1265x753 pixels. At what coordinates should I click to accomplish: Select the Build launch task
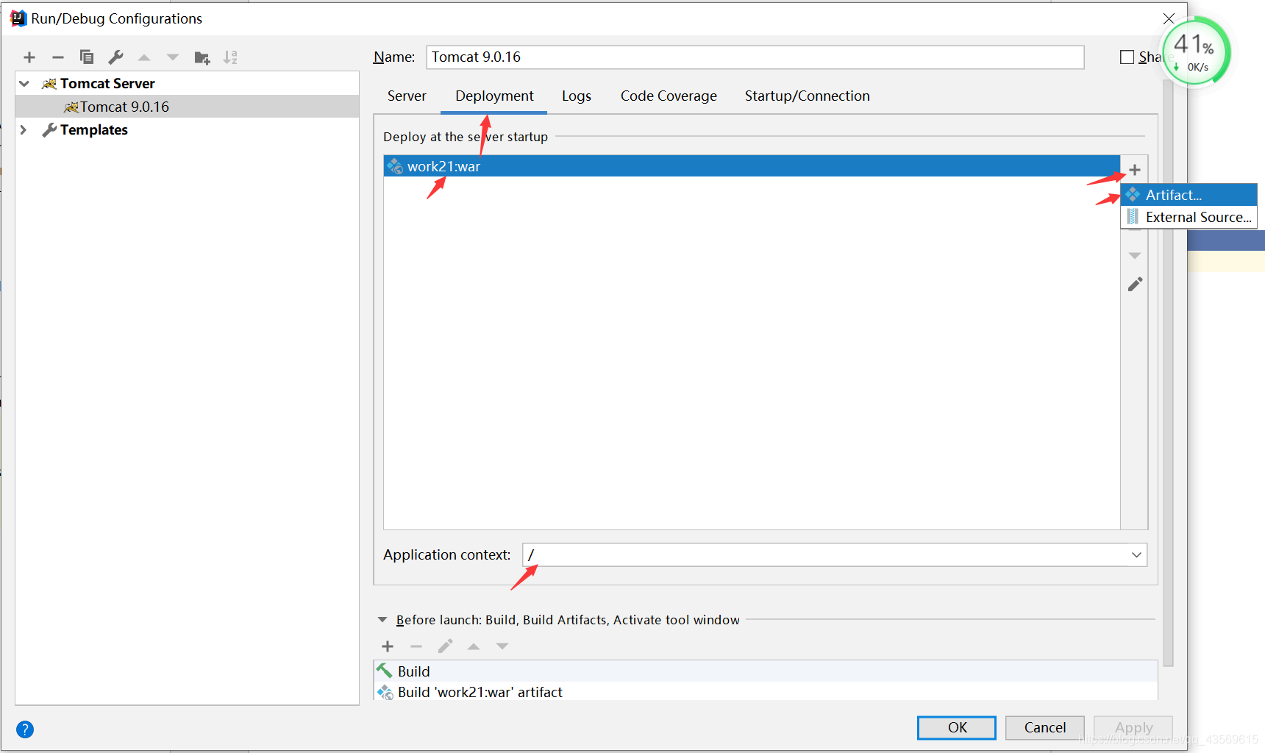pyautogui.click(x=766, y=671)
